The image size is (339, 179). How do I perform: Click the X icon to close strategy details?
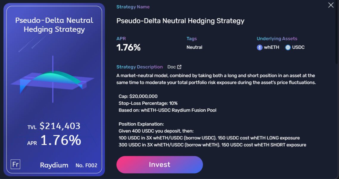point(331,5)
